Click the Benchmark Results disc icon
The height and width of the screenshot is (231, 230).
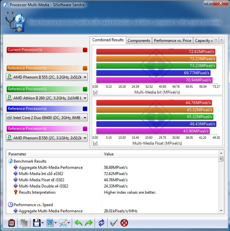tap(10, 161)
